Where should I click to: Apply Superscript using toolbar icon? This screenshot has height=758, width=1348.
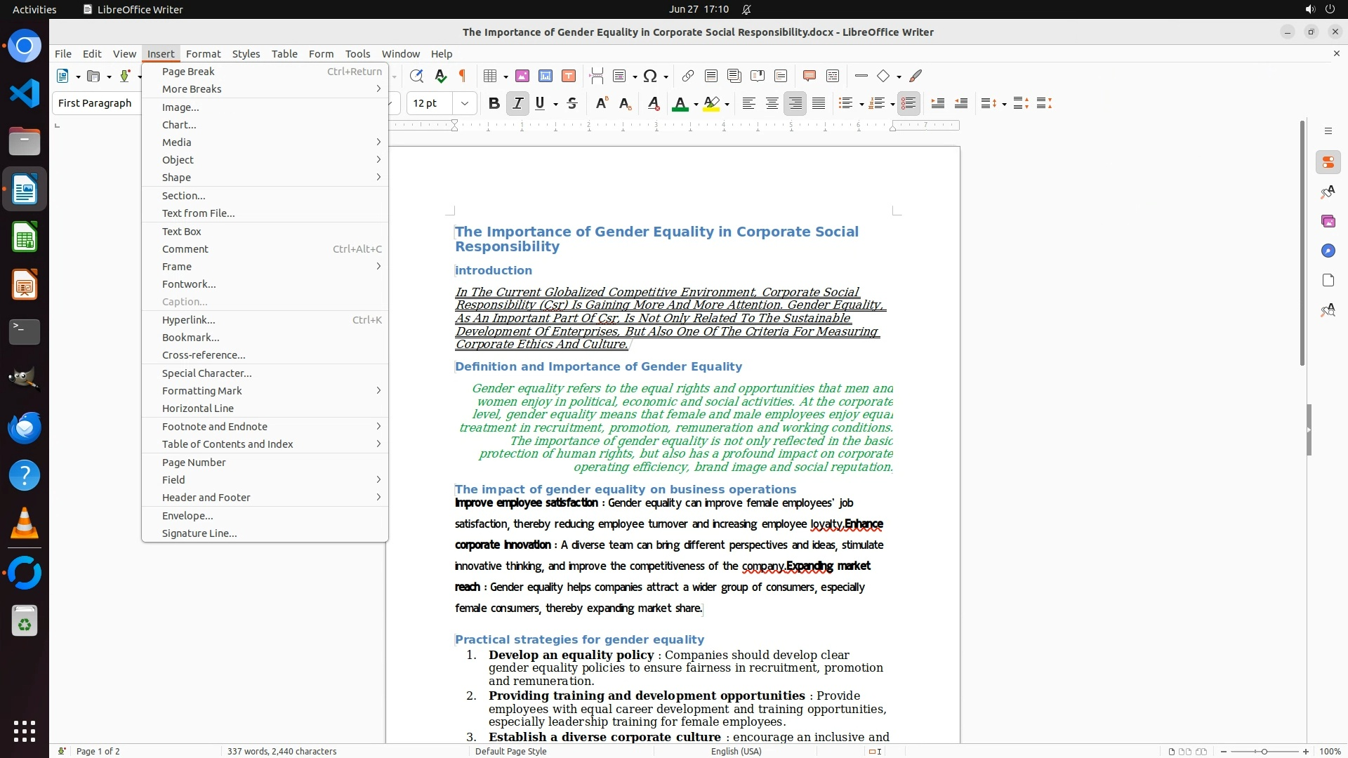[x=601, y=104]
